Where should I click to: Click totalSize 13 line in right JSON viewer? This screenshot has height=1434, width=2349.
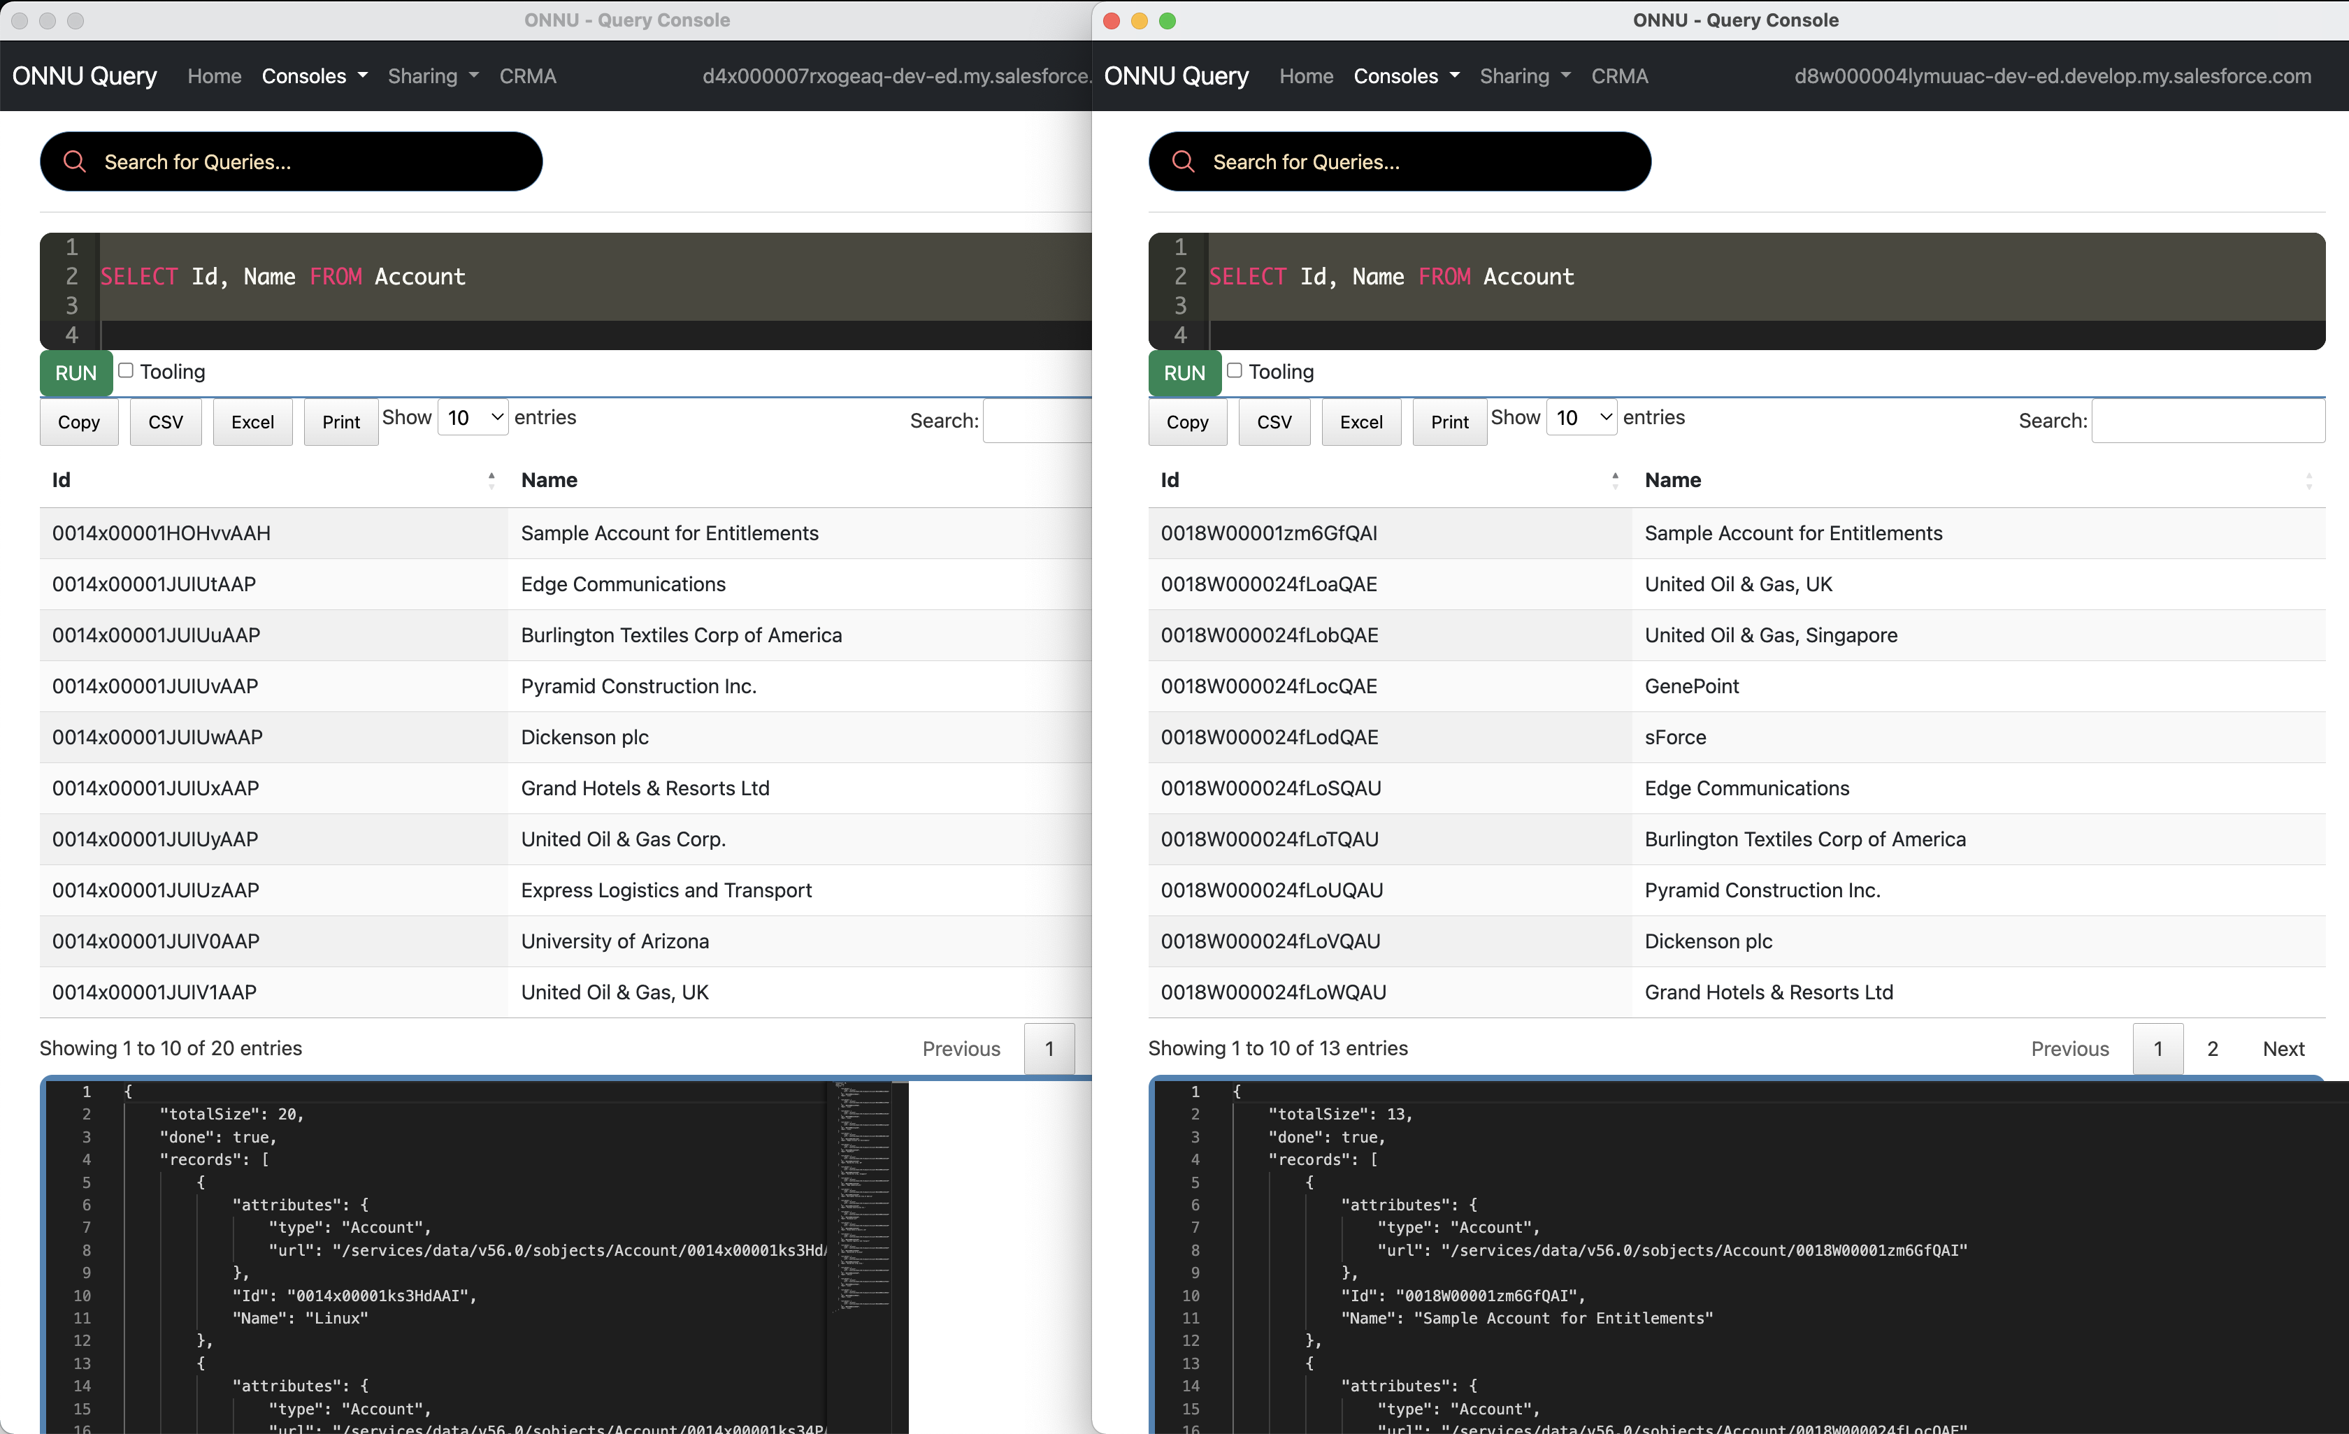pyautogui.click(x=1339, y=1114)
